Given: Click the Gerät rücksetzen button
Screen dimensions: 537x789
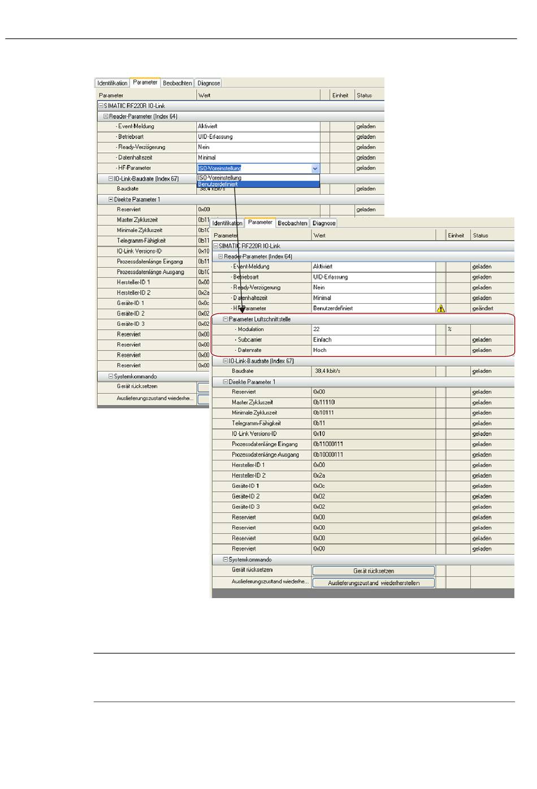Looking at the screenshot, I should pyautogui.click(x=374, y=571).
